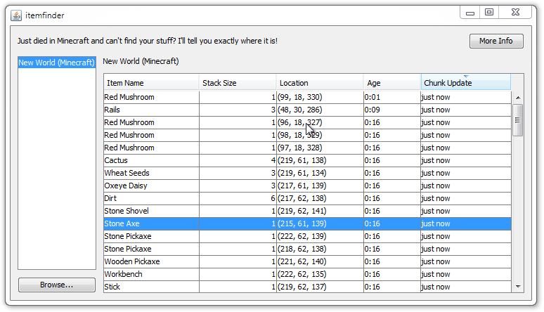This screenshot has width=544, height=312.
Task: Close the itemfinder window
Action: 516,13
